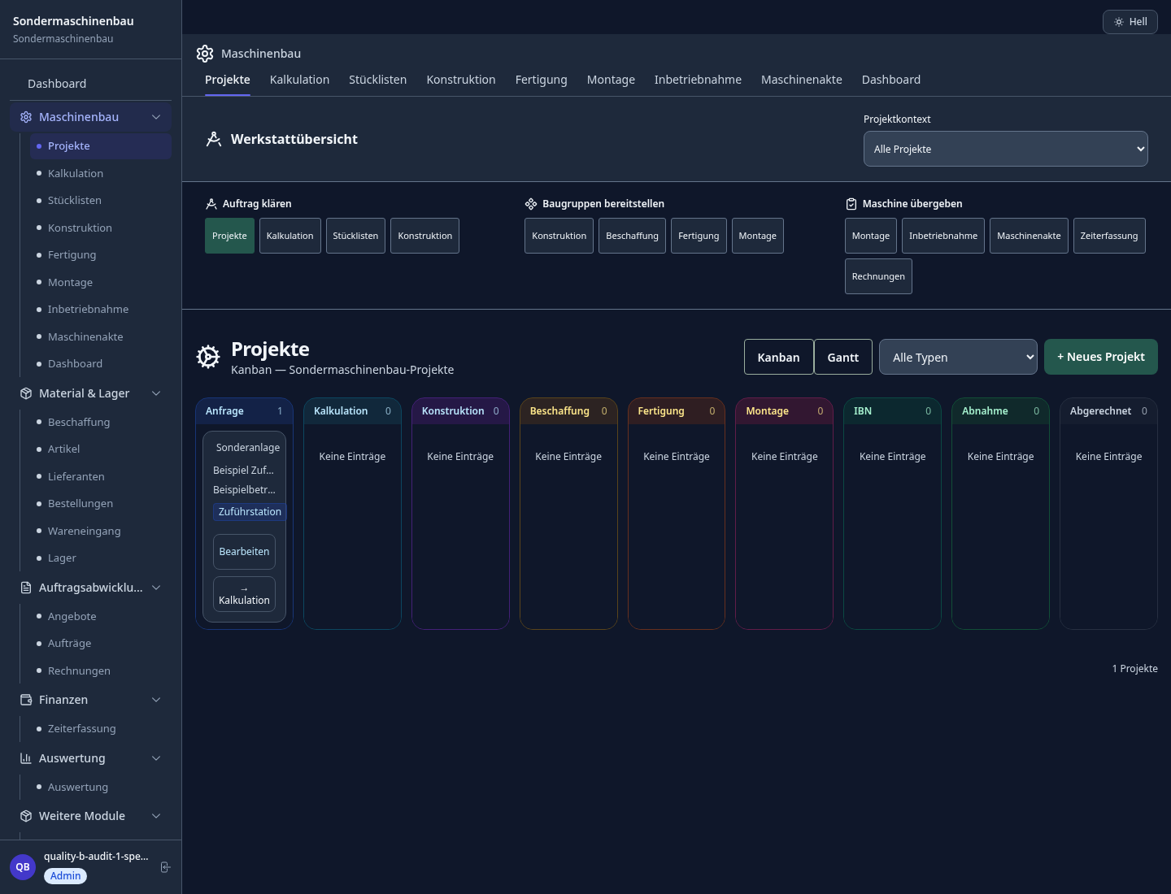Click the Finanzen wallet icon

(26, 700)
